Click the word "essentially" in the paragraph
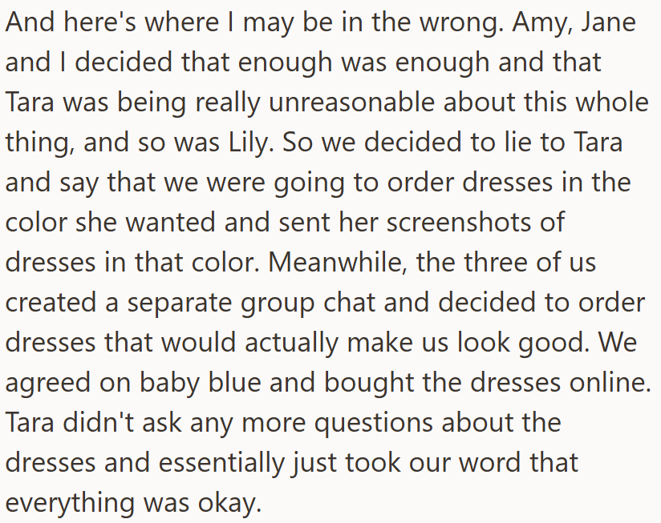This screenshot has width=661, height=523. pyautogui.click(x=220, y=463)
